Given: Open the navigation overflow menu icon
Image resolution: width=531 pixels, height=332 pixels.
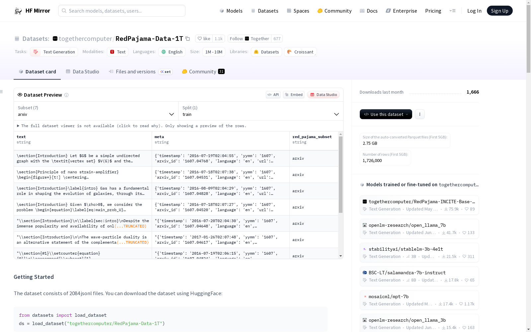Looking at the screenshot, I should click(452, 11).
